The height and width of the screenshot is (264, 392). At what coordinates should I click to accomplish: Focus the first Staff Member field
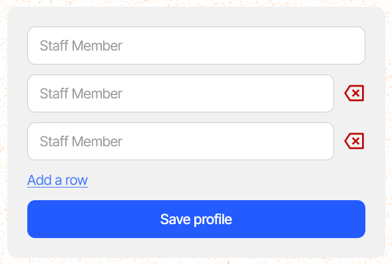196,45
